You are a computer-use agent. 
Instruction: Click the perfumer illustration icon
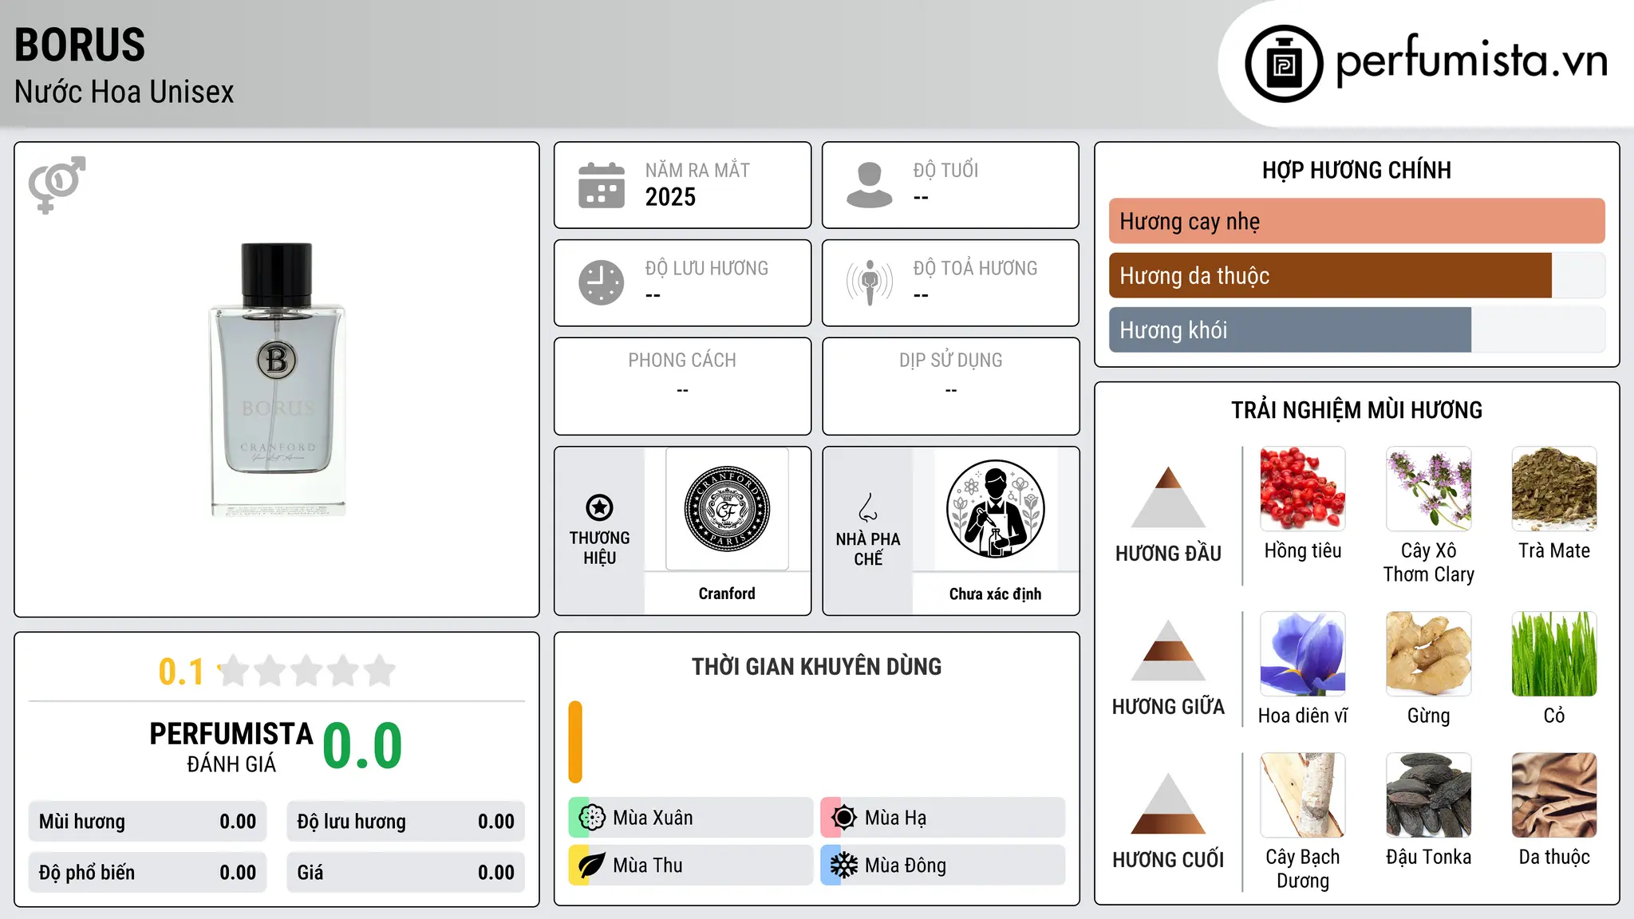pos(995,509)
